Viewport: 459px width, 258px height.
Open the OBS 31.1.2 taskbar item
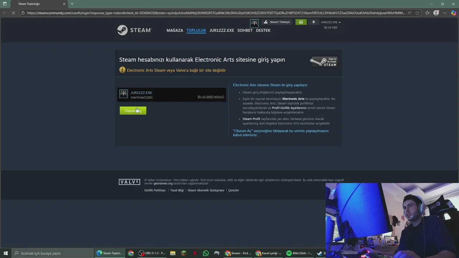point(152,253)
